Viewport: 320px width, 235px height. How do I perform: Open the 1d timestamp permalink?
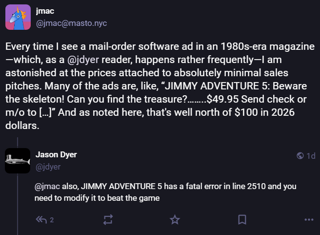(x=311, y=156)
